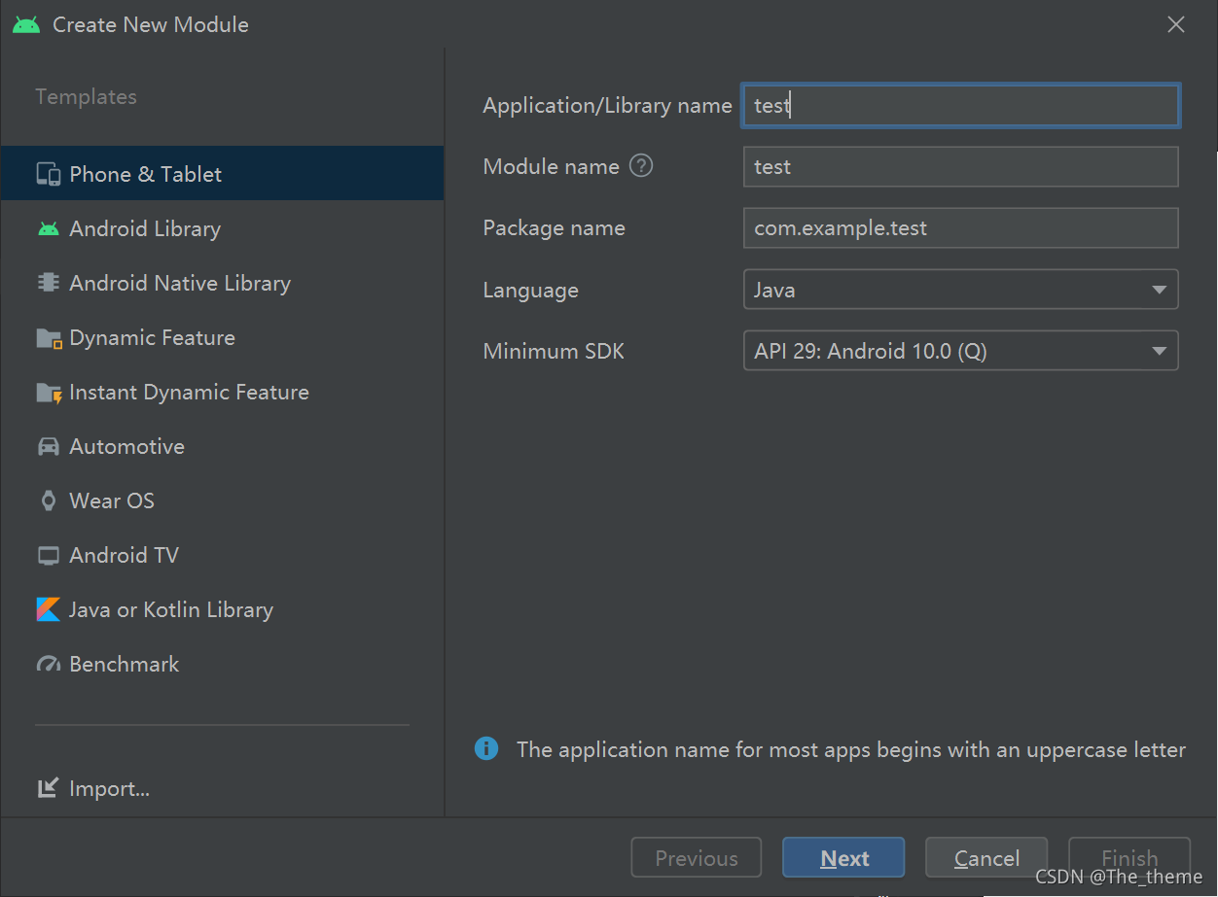Click the Dynamic Feature folder icon
The image size is (1218, 897).
pos(49,338)
